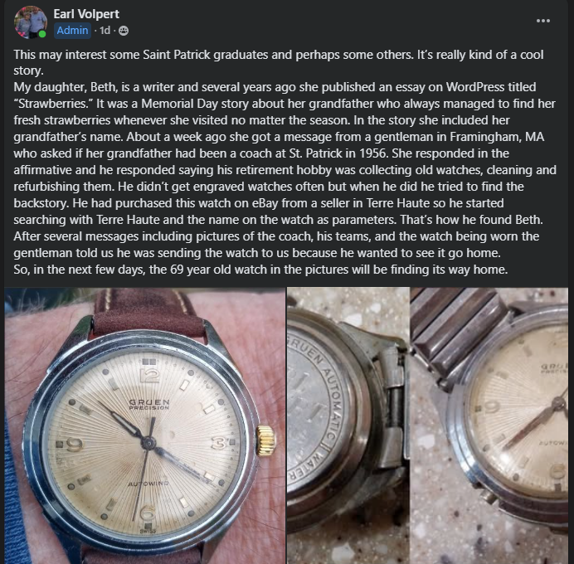Viewport: 574px width, 564px height.
Task: Click the gold crown on the wristwatch
Action: click(265, 440)
